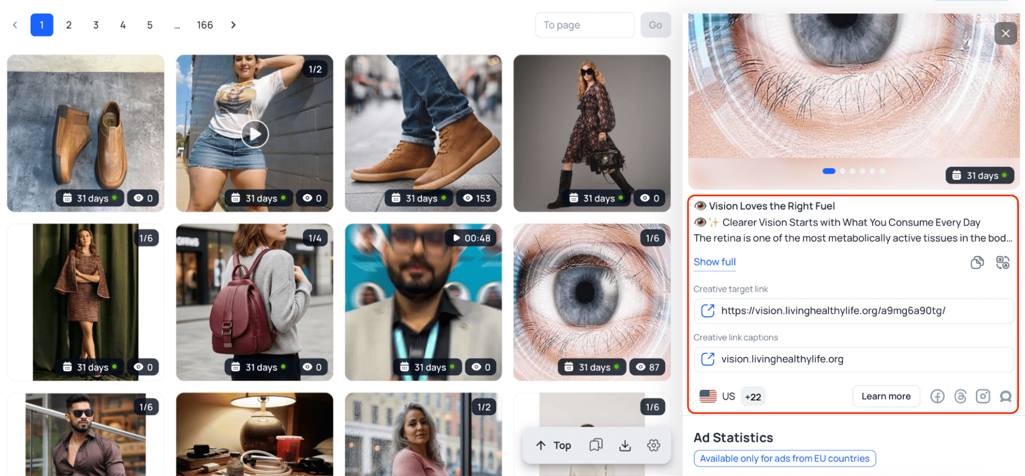Viewport: 1025px width, 476px height.
Task: Click the 87 views badge on eye ad
Action: point(647,367)
